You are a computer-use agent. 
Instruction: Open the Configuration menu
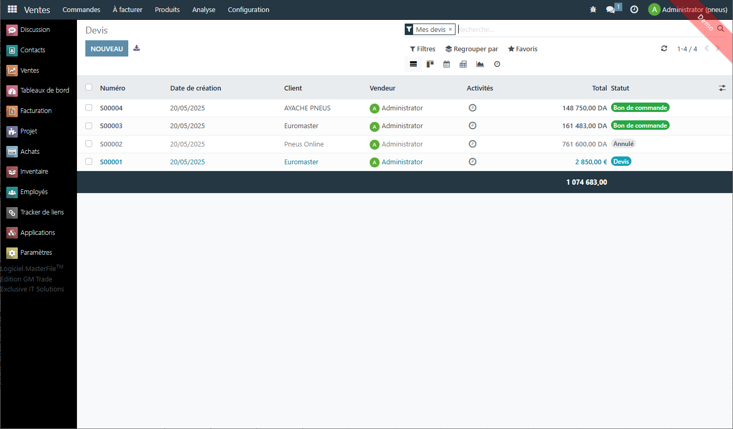point(249,9)
